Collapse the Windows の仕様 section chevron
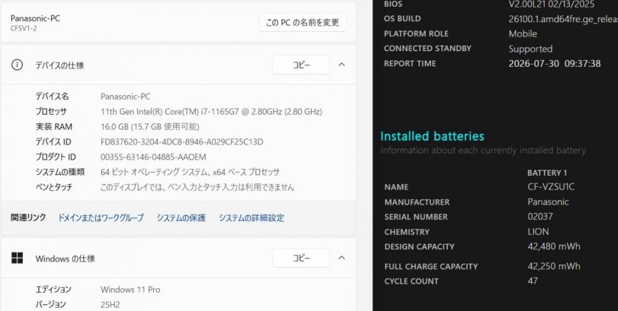Viewport: 618px width, 311px height. pyautogui.click(x=342, y=257)
